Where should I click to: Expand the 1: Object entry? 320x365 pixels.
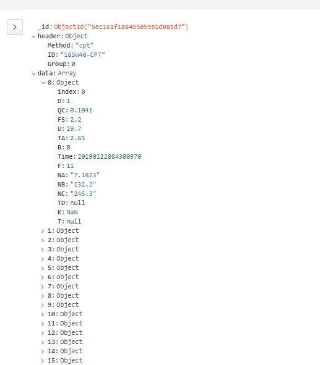(x=43, y=231)
